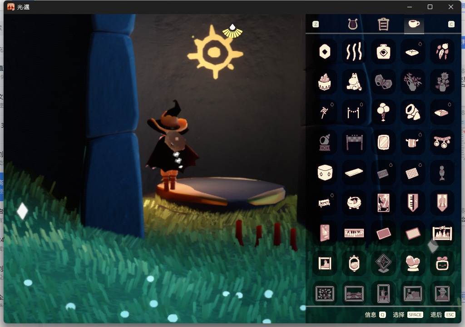The height and width of the screenshot is (327, 465).
Task: Select the string bunting poles prop
Action: point(354,112)
